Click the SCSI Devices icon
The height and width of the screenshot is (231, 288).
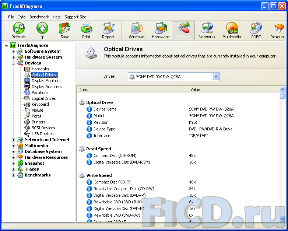click(x=27, y=128)
